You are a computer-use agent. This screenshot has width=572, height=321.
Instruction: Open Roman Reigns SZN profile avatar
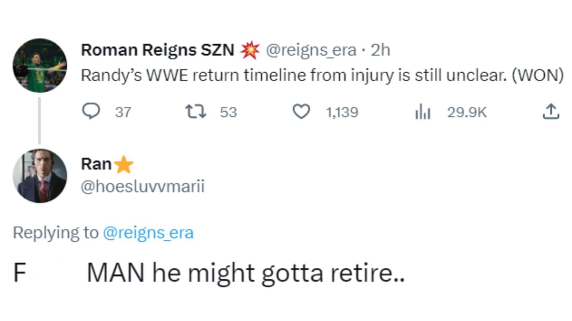[x=40, y=65]
